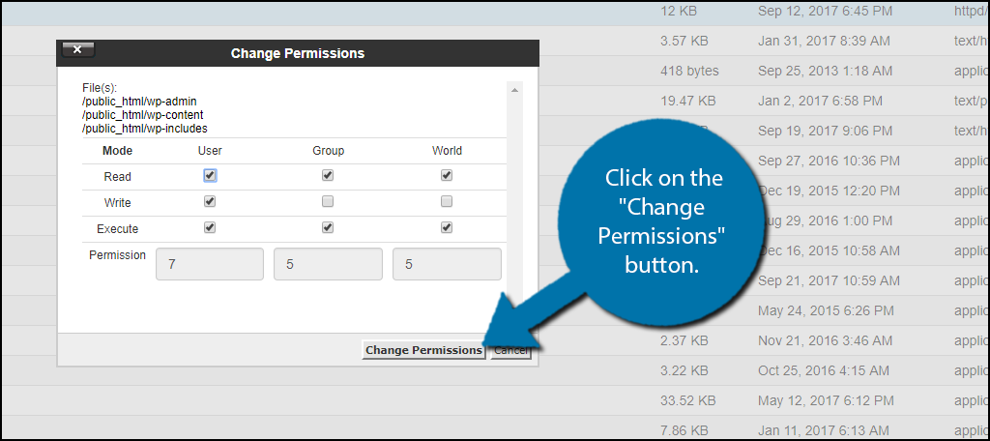Uncheck User Execute permission
The image size is (990, 441).
pos(210,228)
